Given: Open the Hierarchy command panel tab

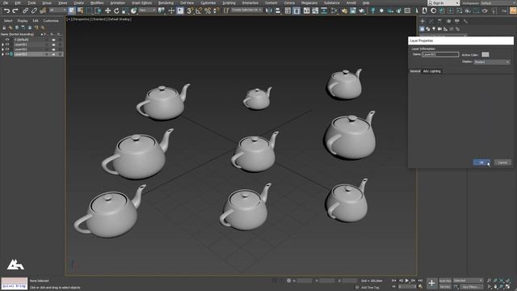Looking at the screenshot, I should click(x=439, y=21).
